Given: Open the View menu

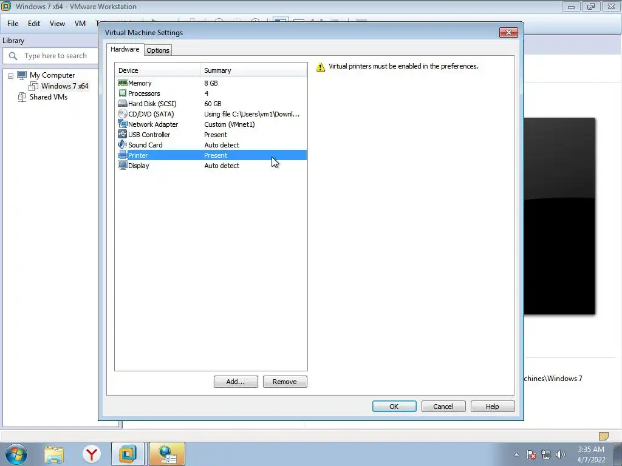Looking at the screenshot, I should click(57, 24).
